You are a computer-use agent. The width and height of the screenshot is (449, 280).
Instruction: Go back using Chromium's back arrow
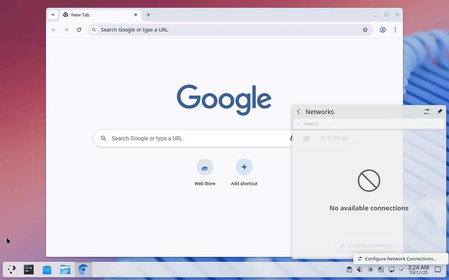coord(54,30)
